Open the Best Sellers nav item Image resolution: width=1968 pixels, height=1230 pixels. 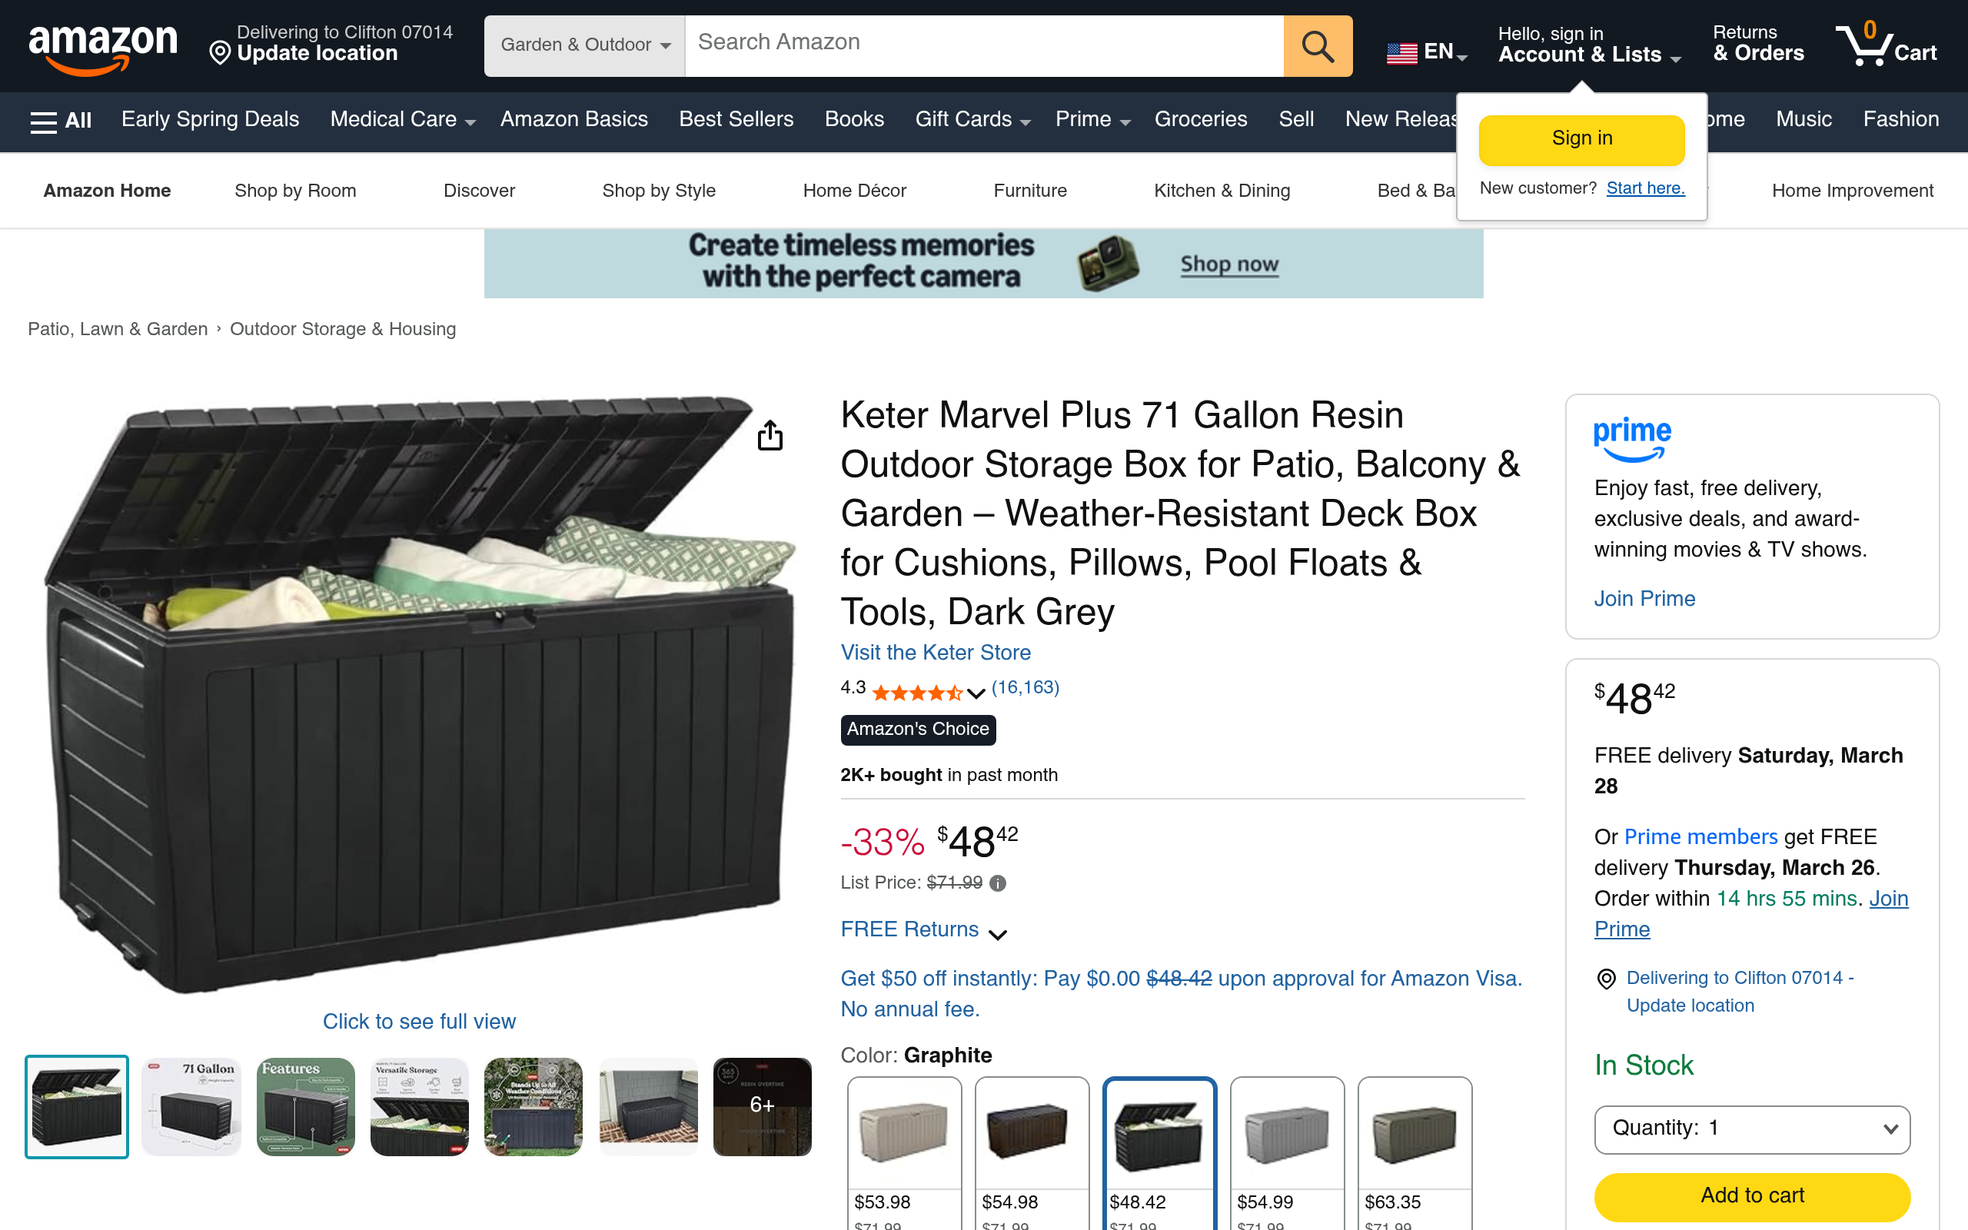click(736, 120)
